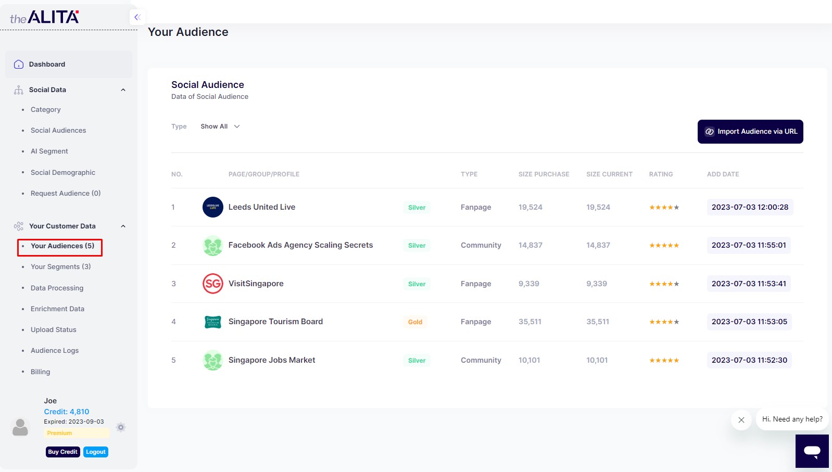The image size is (832, 472).
Task: Collapse the sidebar with the double-chevron icon
Action: 137,17
